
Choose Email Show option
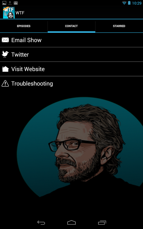pos(71,40)
